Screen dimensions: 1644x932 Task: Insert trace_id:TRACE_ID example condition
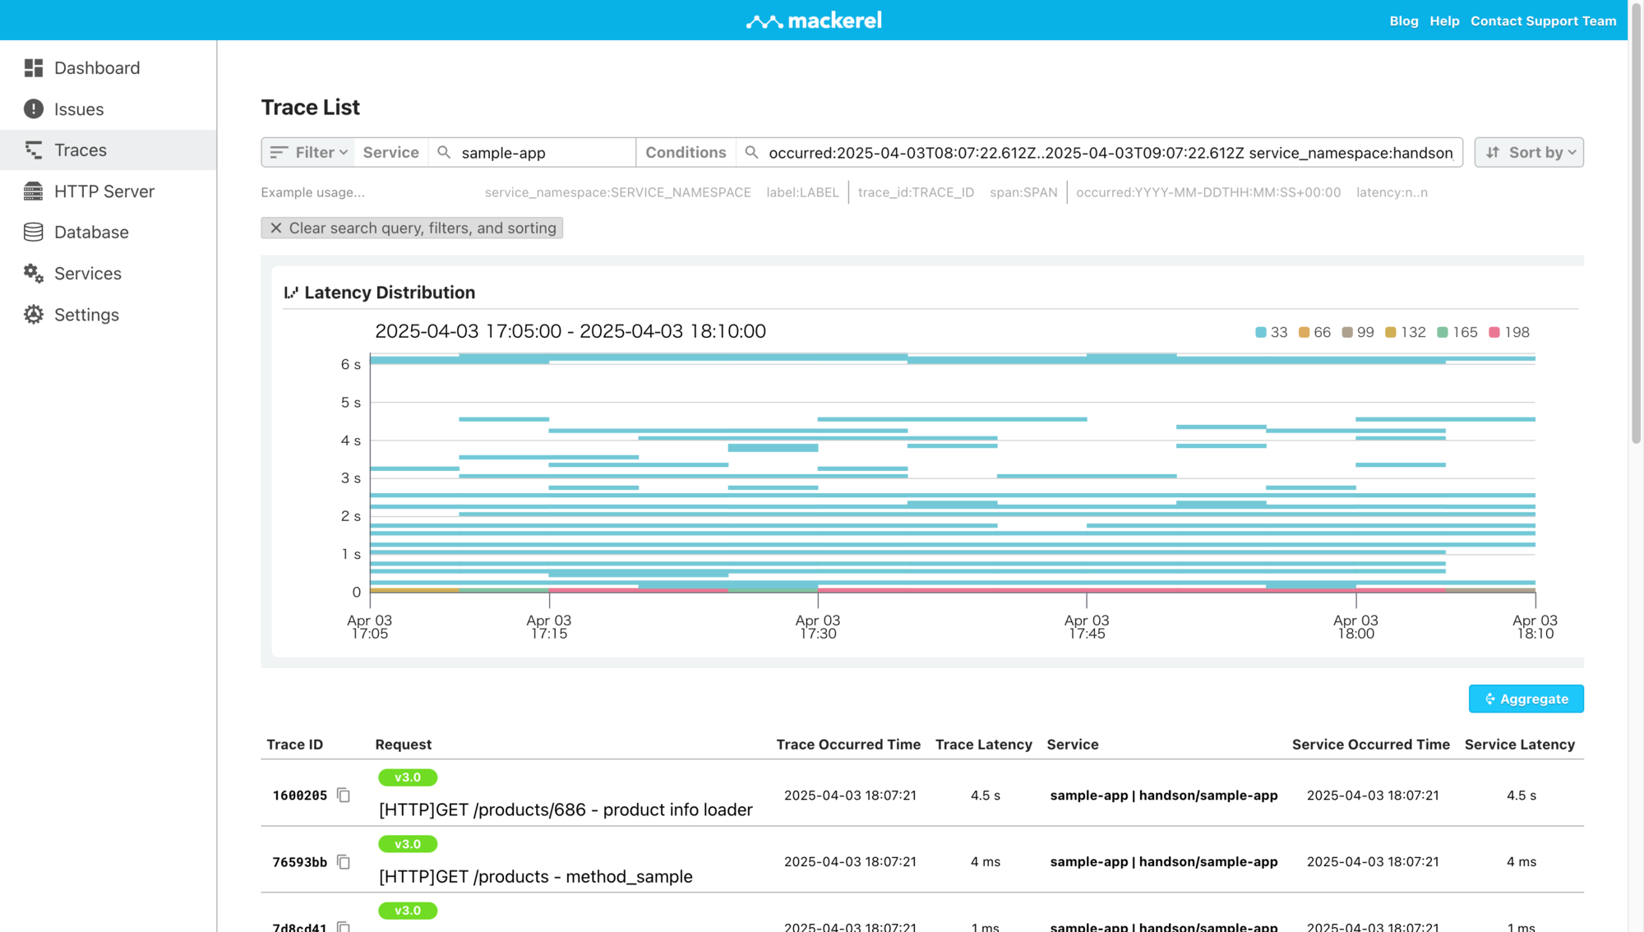click(916, 192)
